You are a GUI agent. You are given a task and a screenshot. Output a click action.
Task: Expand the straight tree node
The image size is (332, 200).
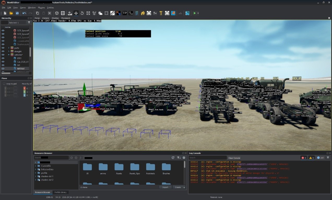point(9,51)
